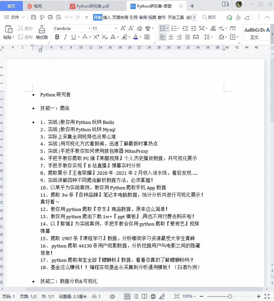Viewport: 274px width, 301px height.
Task: Toggle align left
Action: tap(163, 37)
